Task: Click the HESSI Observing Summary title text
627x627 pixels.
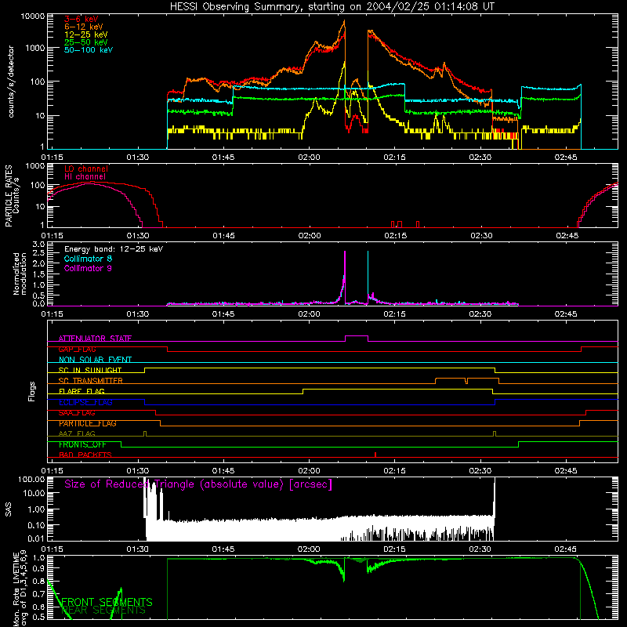Action: (332, 6)
